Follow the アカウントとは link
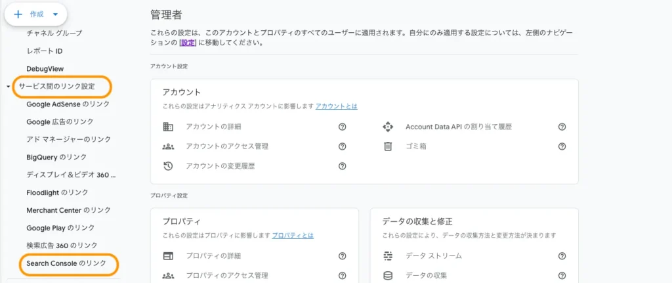Image resolution: width=672 pixels, height=283 pixels. pos(336,106)
